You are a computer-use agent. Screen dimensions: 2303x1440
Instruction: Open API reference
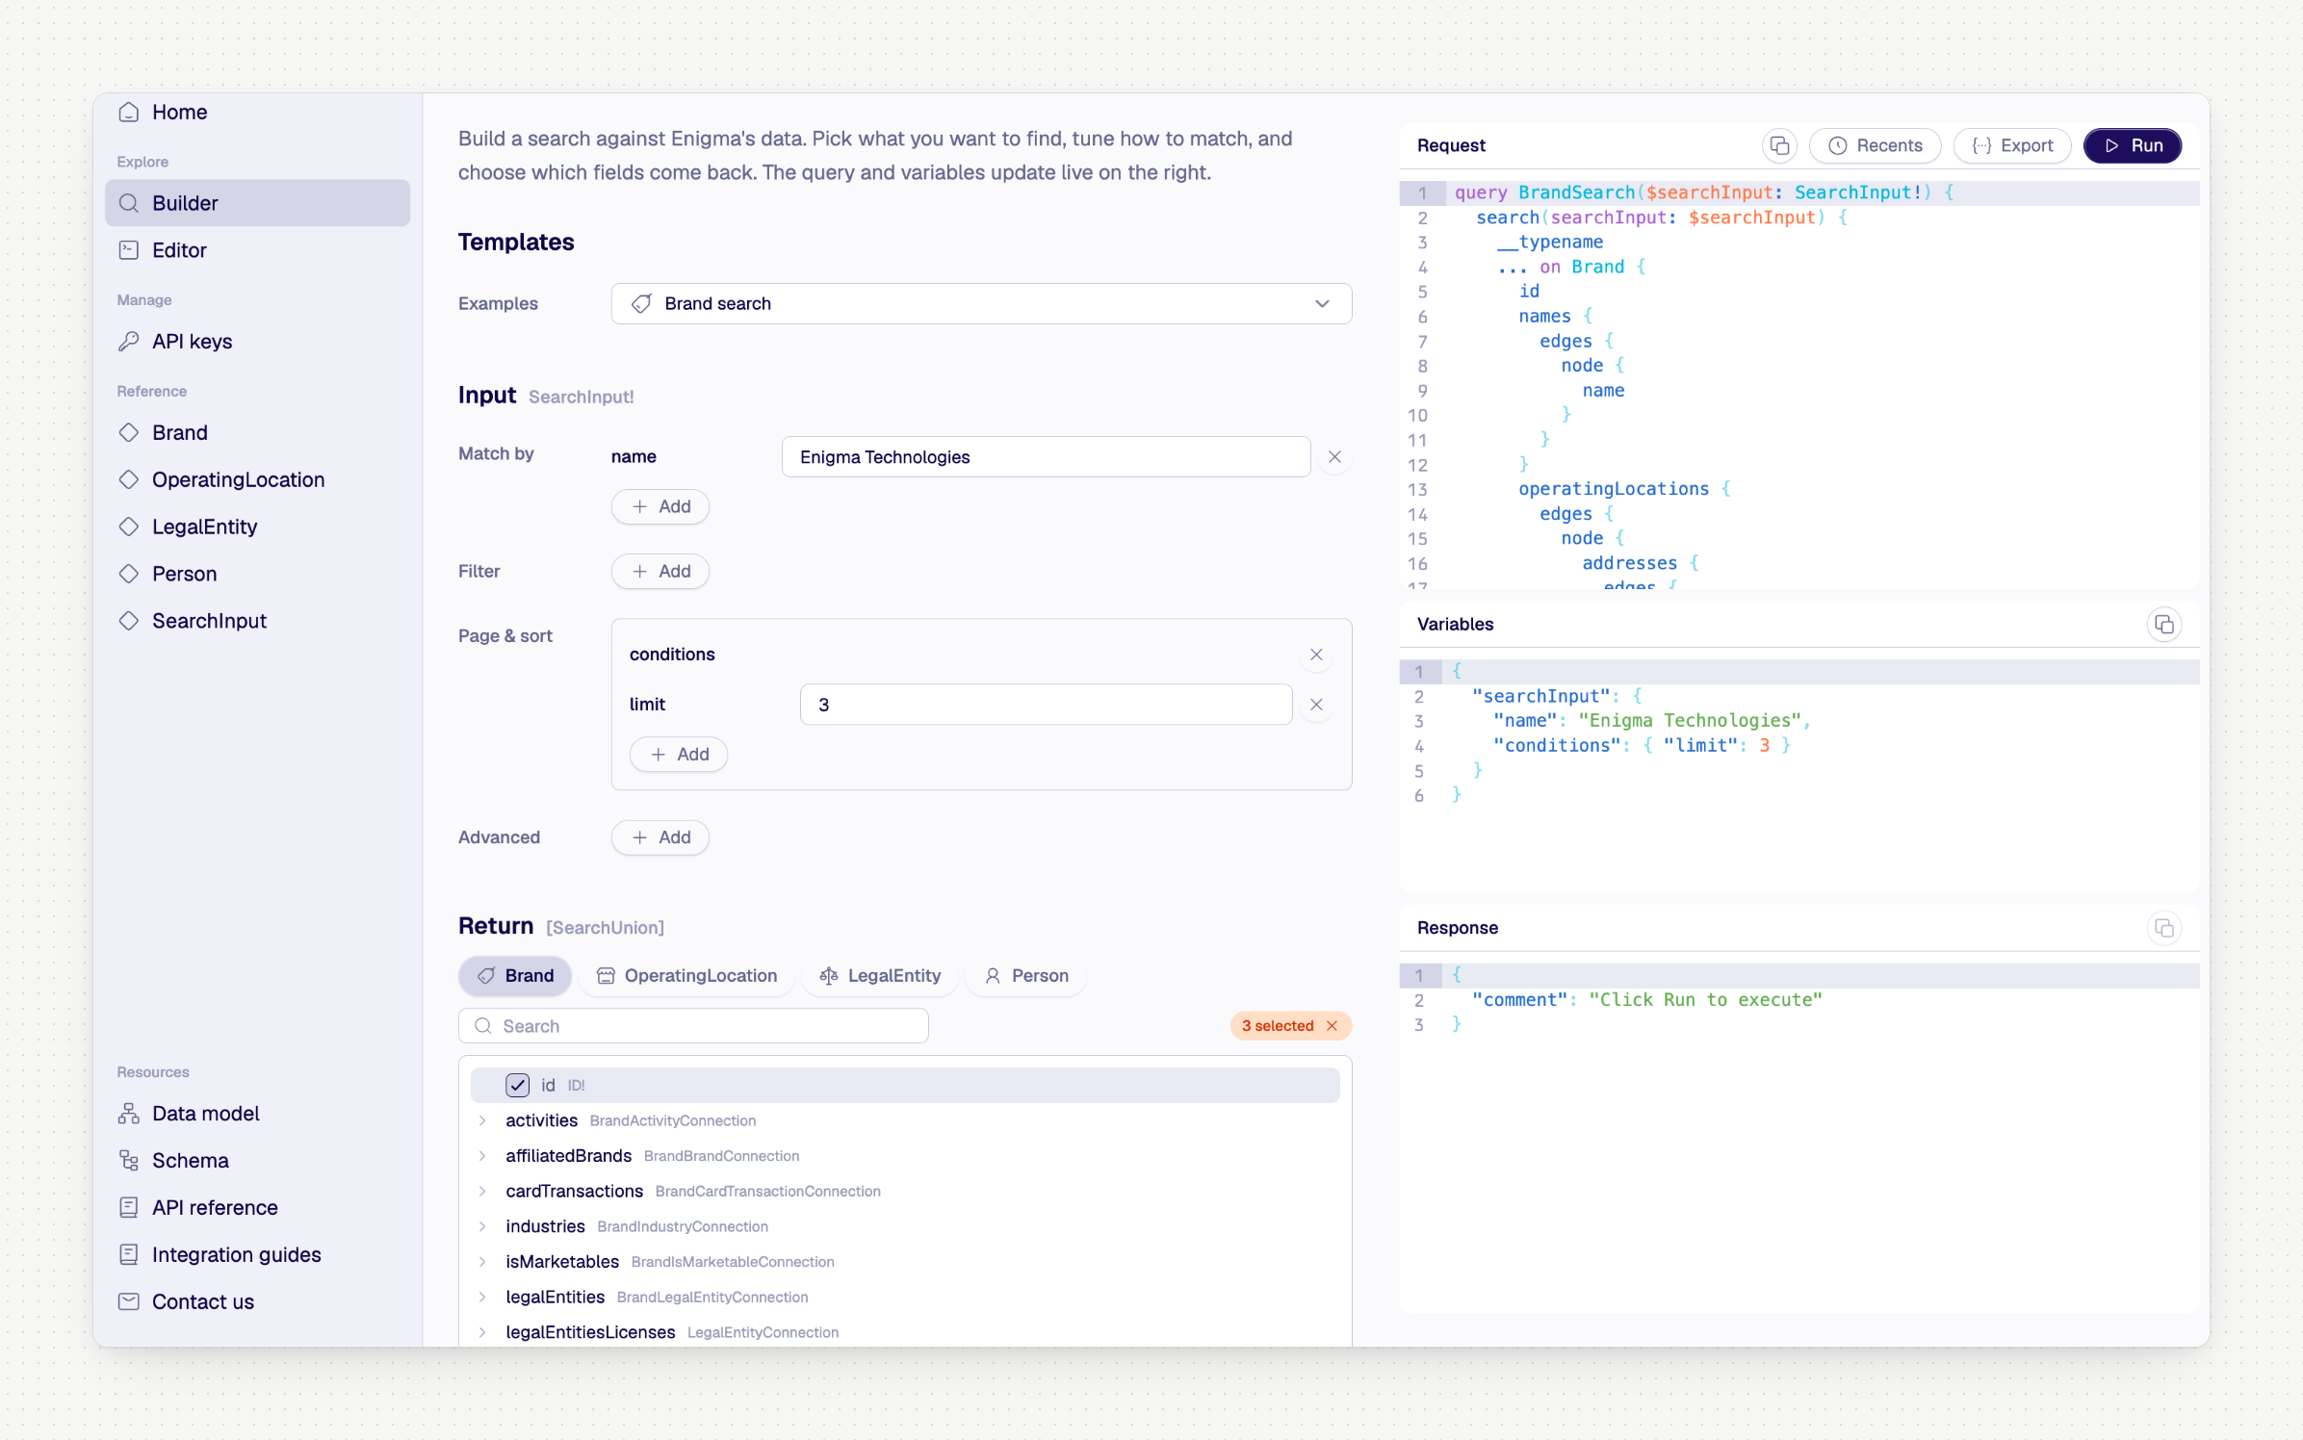257,1208
